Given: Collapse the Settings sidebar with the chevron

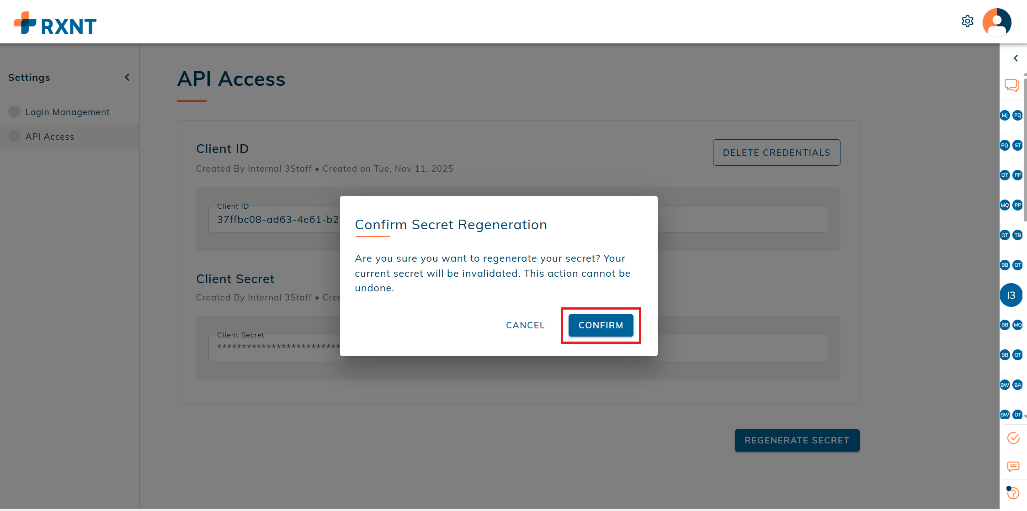Looking at the screenshot, I should coord(127,77).
